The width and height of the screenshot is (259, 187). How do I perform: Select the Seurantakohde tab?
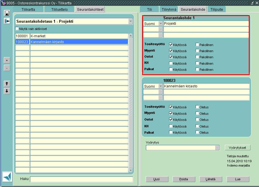click(x=193, y=9)
